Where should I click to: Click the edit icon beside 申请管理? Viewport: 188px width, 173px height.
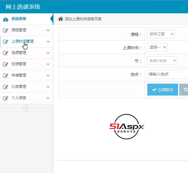tap(6, 75)
